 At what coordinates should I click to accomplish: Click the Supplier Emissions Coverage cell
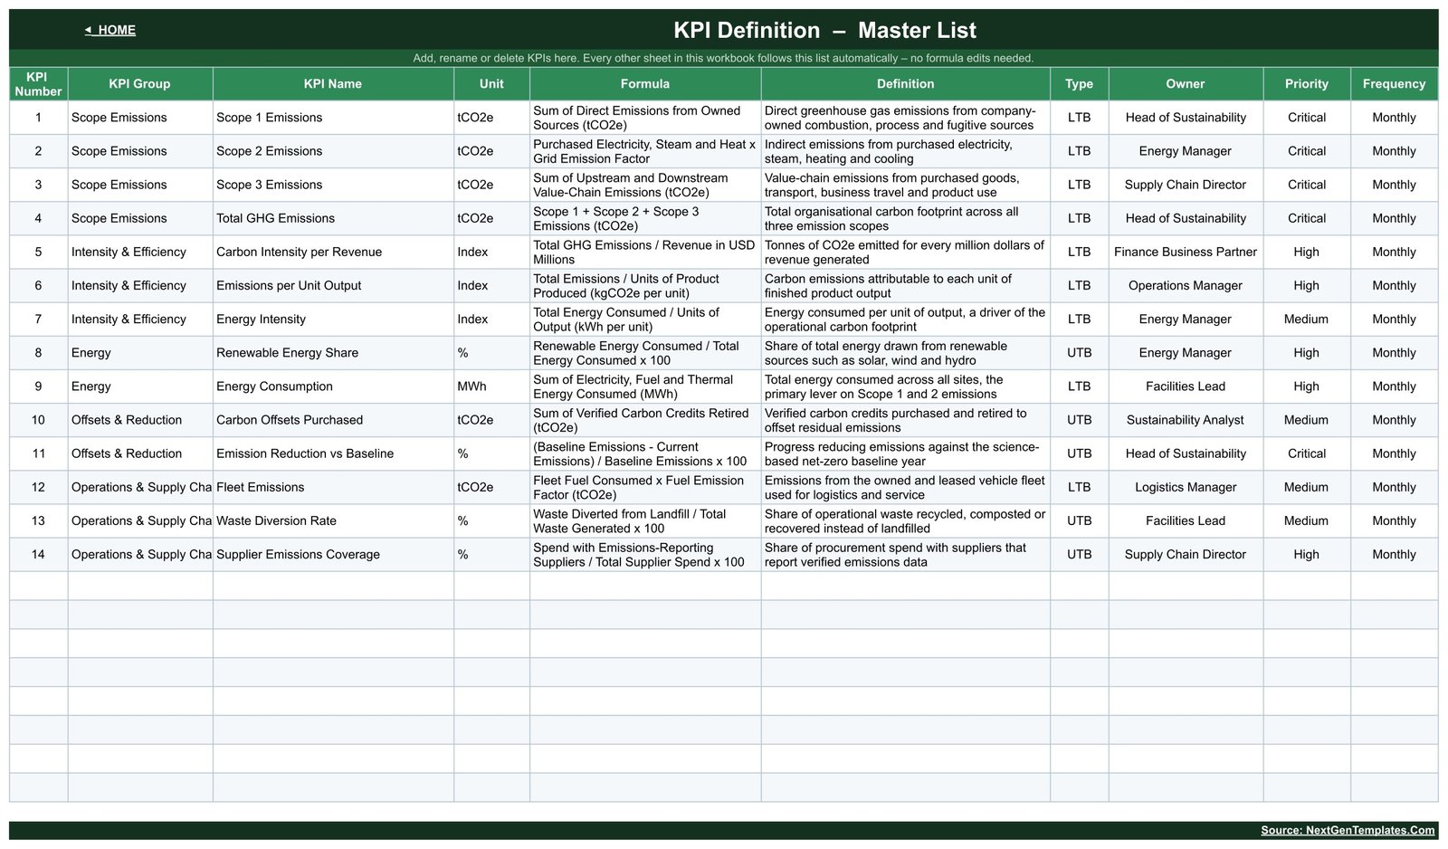click(333, 554)
